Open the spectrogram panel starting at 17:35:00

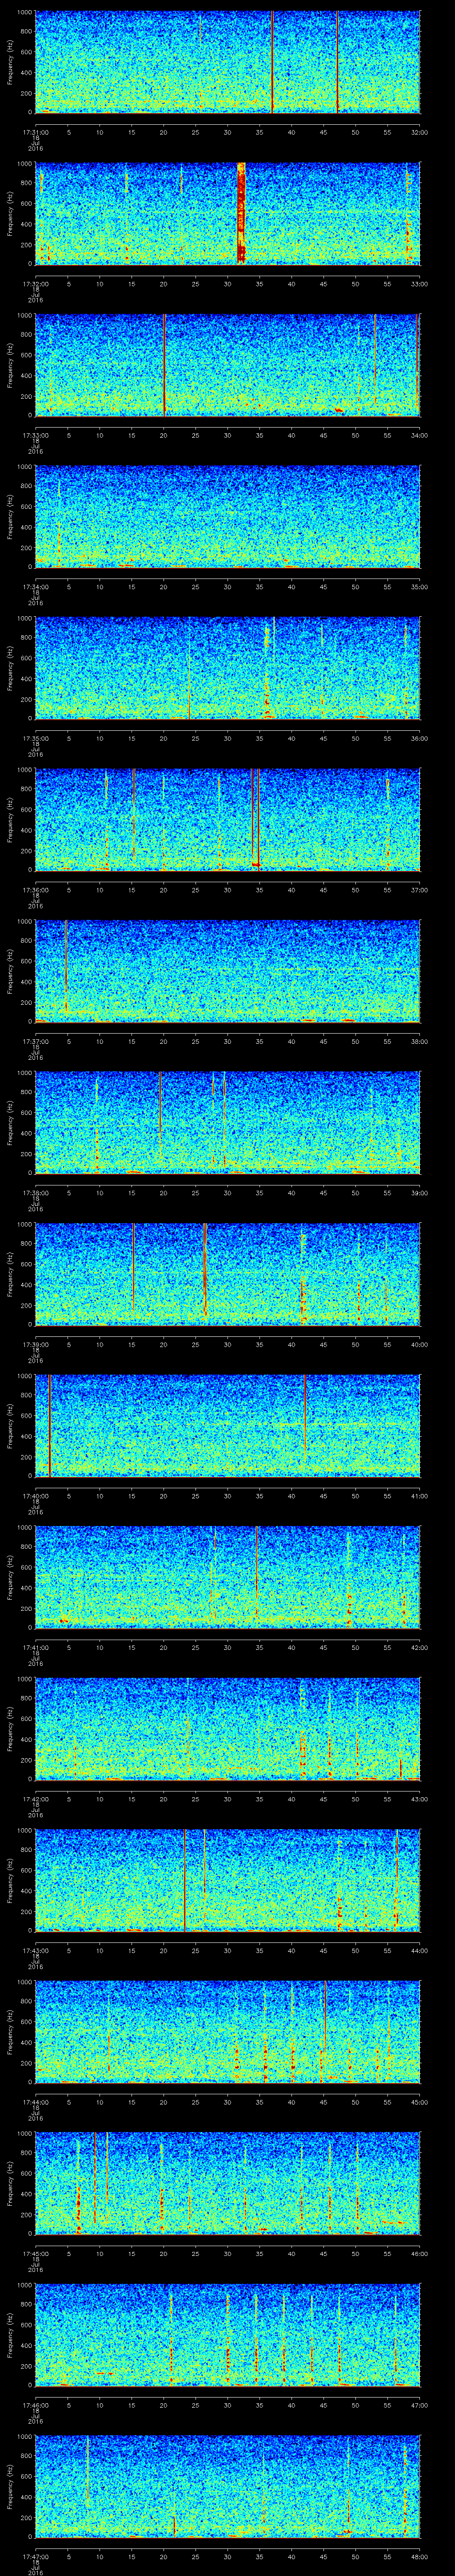(x=227, y=668)
